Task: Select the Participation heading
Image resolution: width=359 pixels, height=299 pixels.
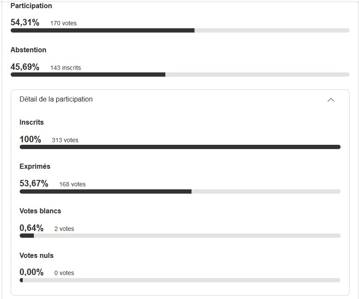Action: 31,6
